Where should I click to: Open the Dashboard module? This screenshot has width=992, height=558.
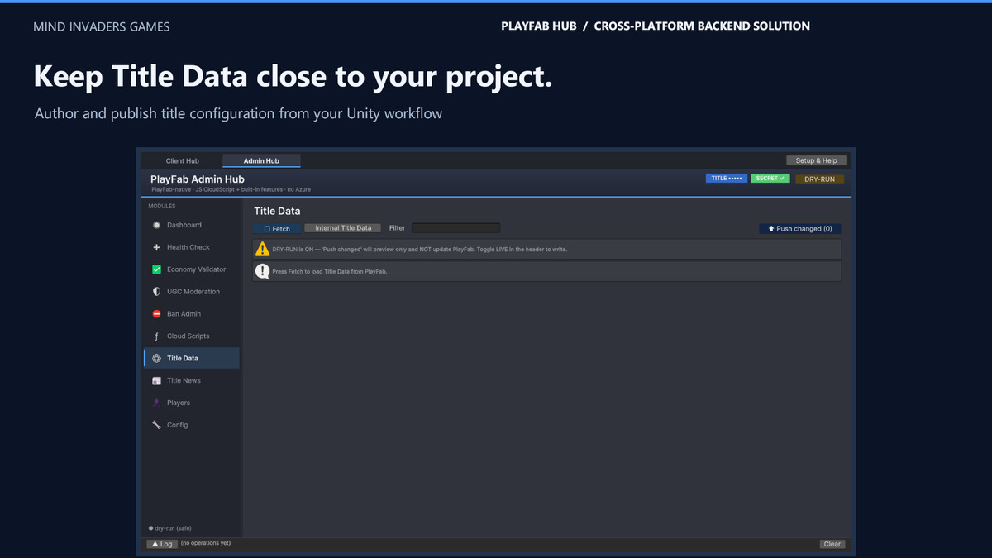point(192,225)
